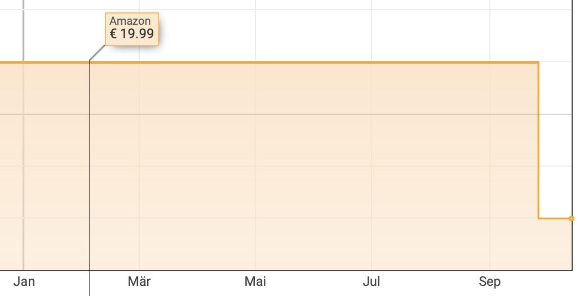Select the Sep label on the time axis
Image resolution: width=584 pixels, height=296 pixels.
coord(490,282)
